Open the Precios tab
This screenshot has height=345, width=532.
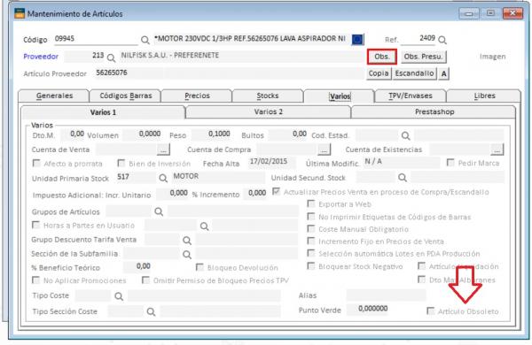(197, 96)
